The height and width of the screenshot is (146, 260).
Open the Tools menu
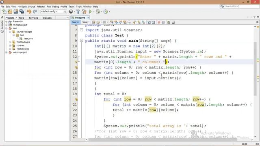coord(79,6)
